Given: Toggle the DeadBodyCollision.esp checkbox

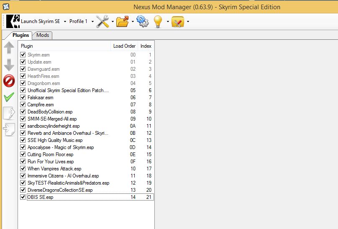Looking at the screenshot, I should tap(23, 112).
